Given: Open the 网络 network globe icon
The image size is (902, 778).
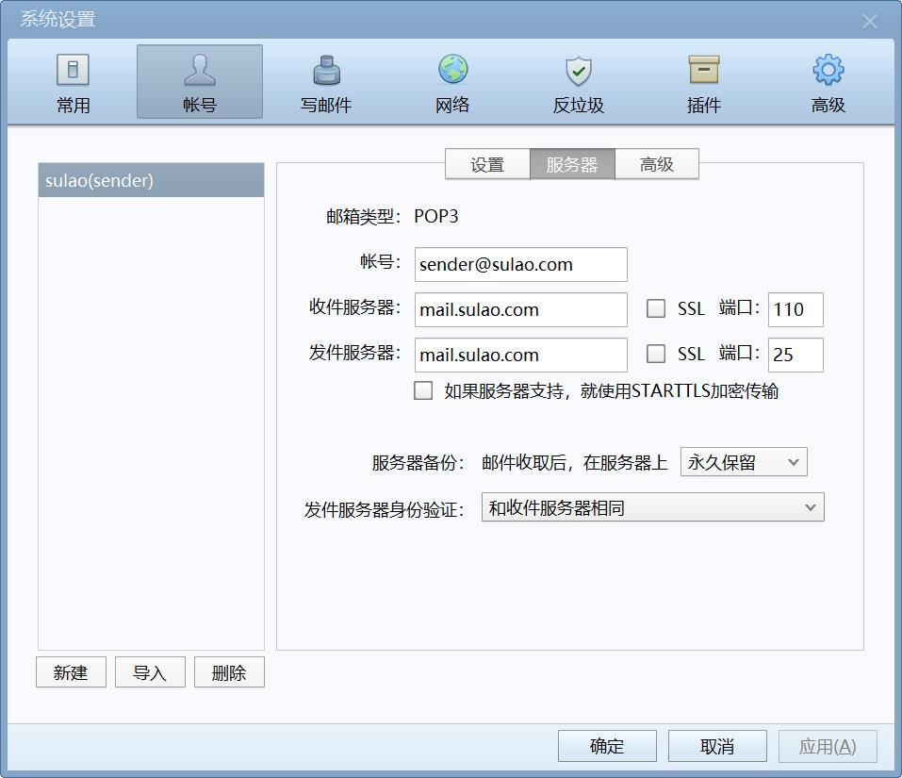Looking at the screenshot, I should [452, 82].
